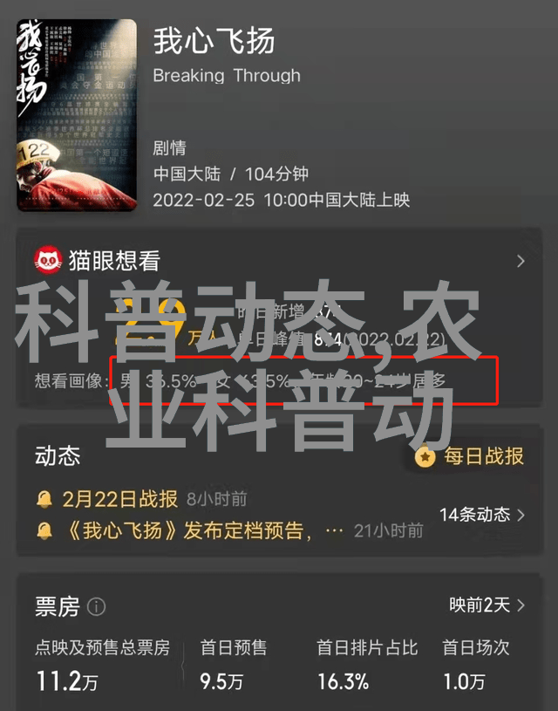Expand the 14条动态 list
This screenshot has height=711, width=558.
point(482,515)
